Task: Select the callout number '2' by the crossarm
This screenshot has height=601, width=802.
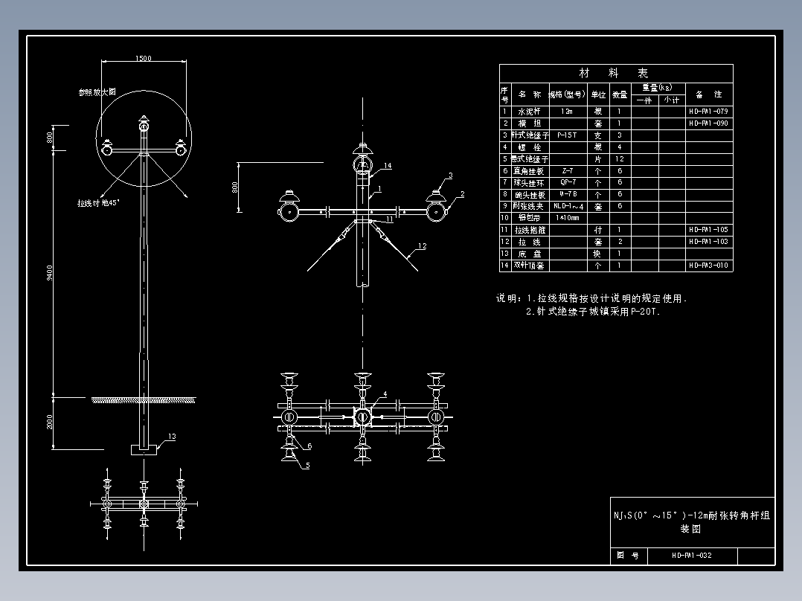Action: click(x=463, y=194)
